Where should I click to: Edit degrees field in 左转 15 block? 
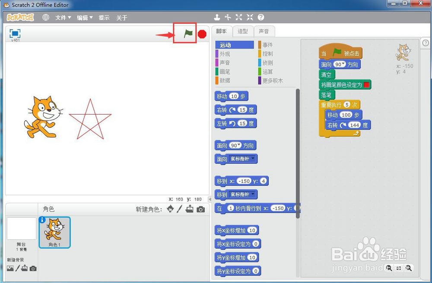pos(242,123)
